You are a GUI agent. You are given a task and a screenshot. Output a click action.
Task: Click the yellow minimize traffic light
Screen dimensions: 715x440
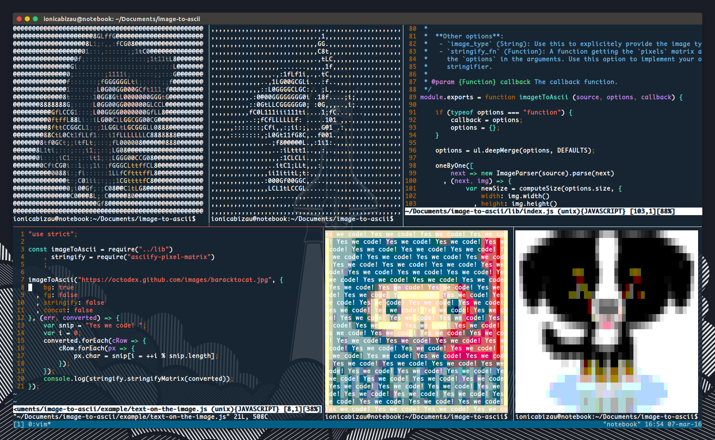26,19
